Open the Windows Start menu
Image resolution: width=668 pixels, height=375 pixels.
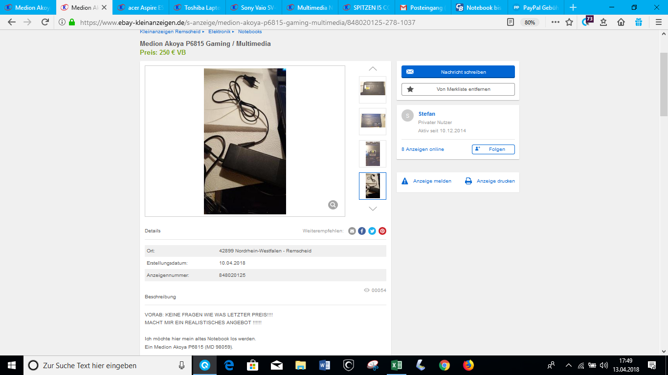[11, 365]
